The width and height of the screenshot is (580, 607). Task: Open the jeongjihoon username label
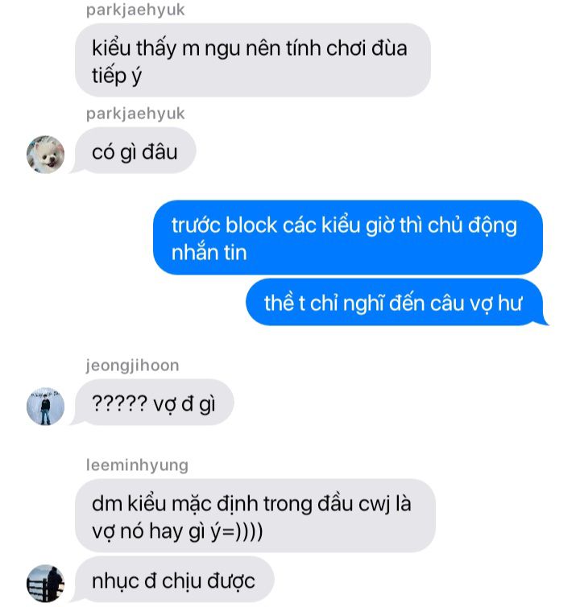tap(132, 365)
